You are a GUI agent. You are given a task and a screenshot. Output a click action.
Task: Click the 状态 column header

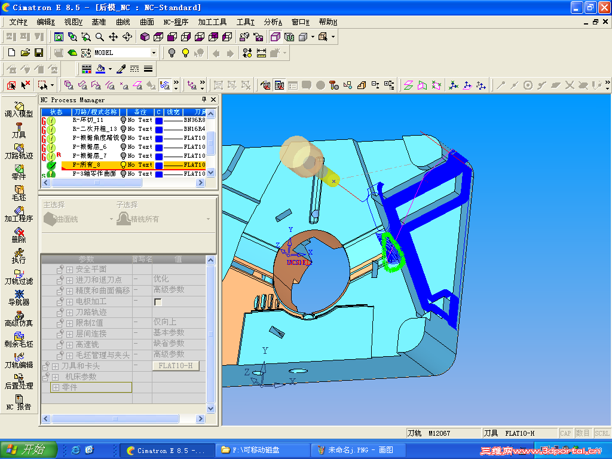pyautogui.click(x=56, y=112)
